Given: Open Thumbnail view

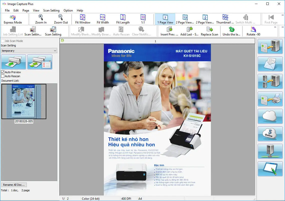Looking at the screenshot, I should [225, 19].
